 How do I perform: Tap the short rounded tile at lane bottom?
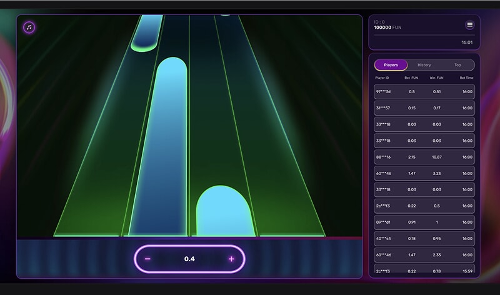[224, 212]
